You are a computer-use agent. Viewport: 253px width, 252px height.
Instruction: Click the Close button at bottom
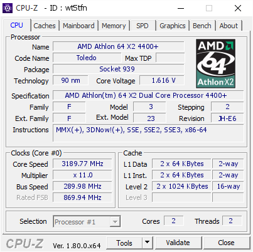226,243
